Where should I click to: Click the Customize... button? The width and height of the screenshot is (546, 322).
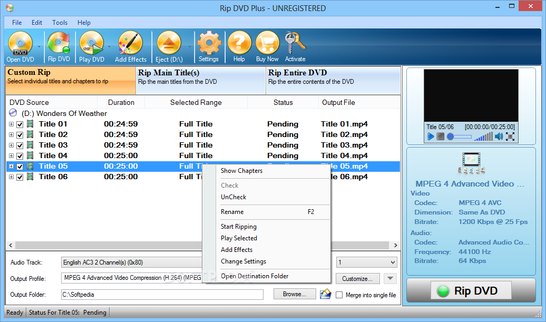[x=357, y=278]
